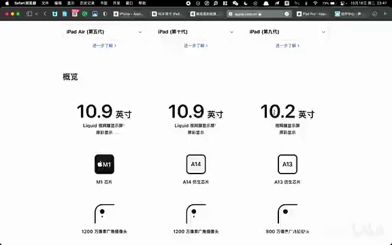392x245 pixels.
Task: Click 进一步了解 under iPad Air (第五代)
Action: 104,46
